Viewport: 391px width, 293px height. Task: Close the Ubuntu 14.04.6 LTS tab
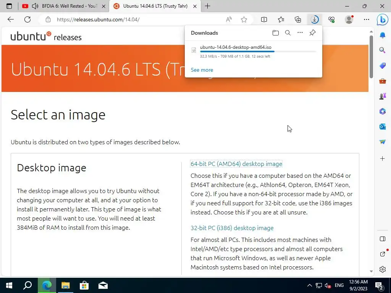[x=195, y=6]
